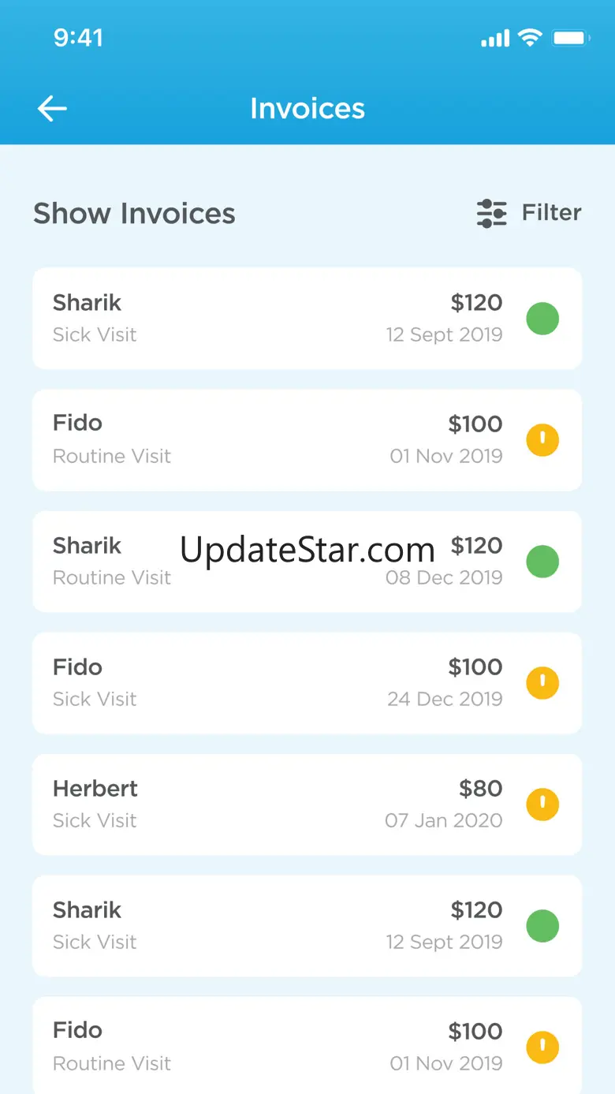Select the $80 amount on Herbert's invoice
The width and height of the screenshot is (615, 1094).
coord(480,789)
